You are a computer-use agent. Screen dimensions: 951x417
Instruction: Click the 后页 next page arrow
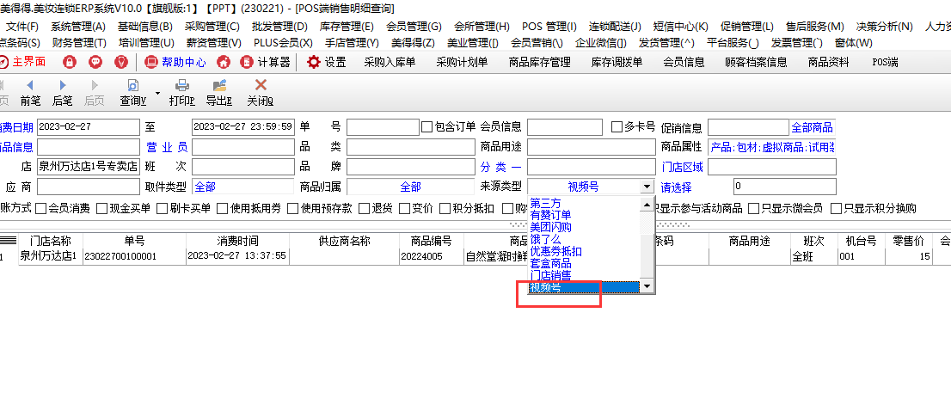[x=94, y=94]
